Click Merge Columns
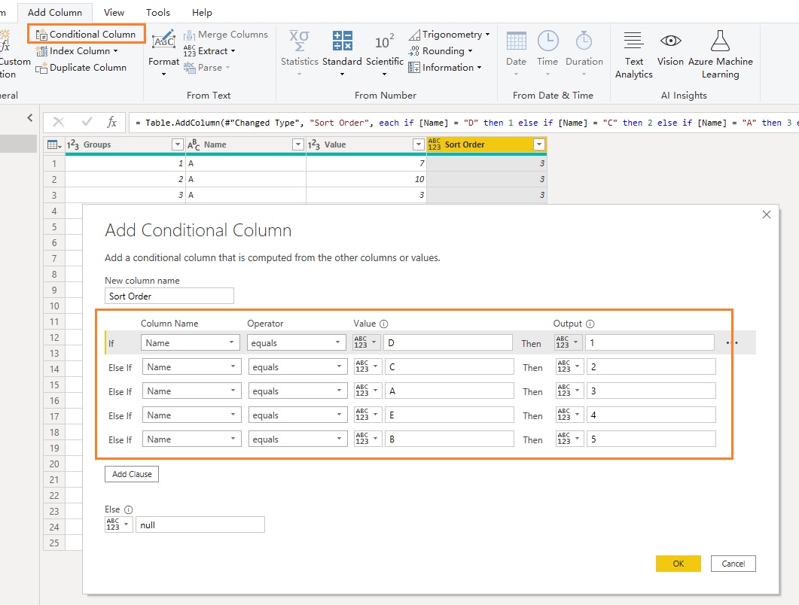The height and width of the screenshot is (605, 799). pyautogui.click(x=226, y=34)
